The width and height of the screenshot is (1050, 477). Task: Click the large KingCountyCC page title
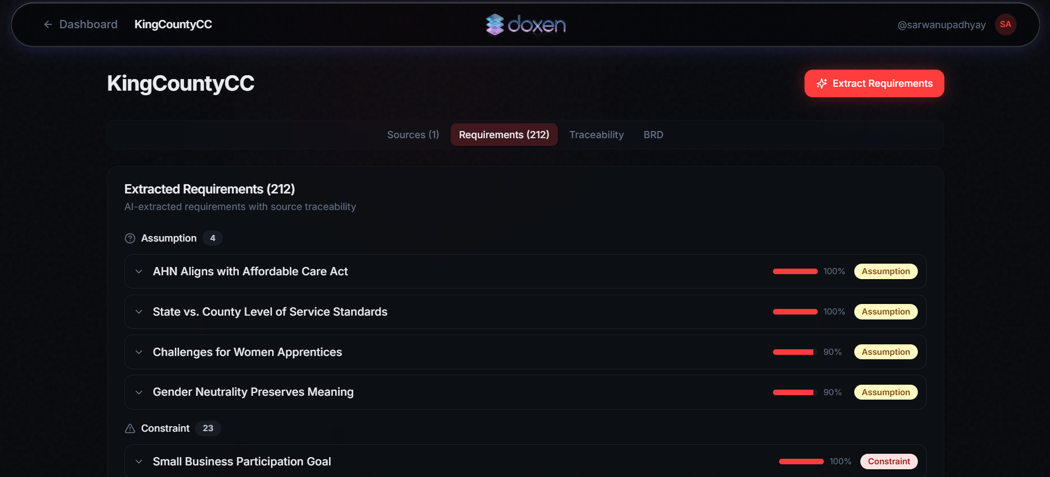pos(181,83)
